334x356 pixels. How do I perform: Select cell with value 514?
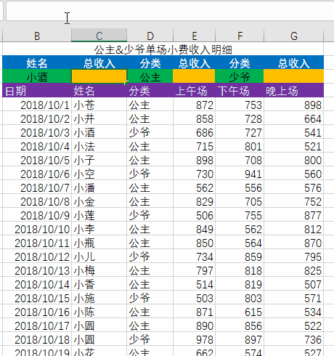click(x=194, y=283)
